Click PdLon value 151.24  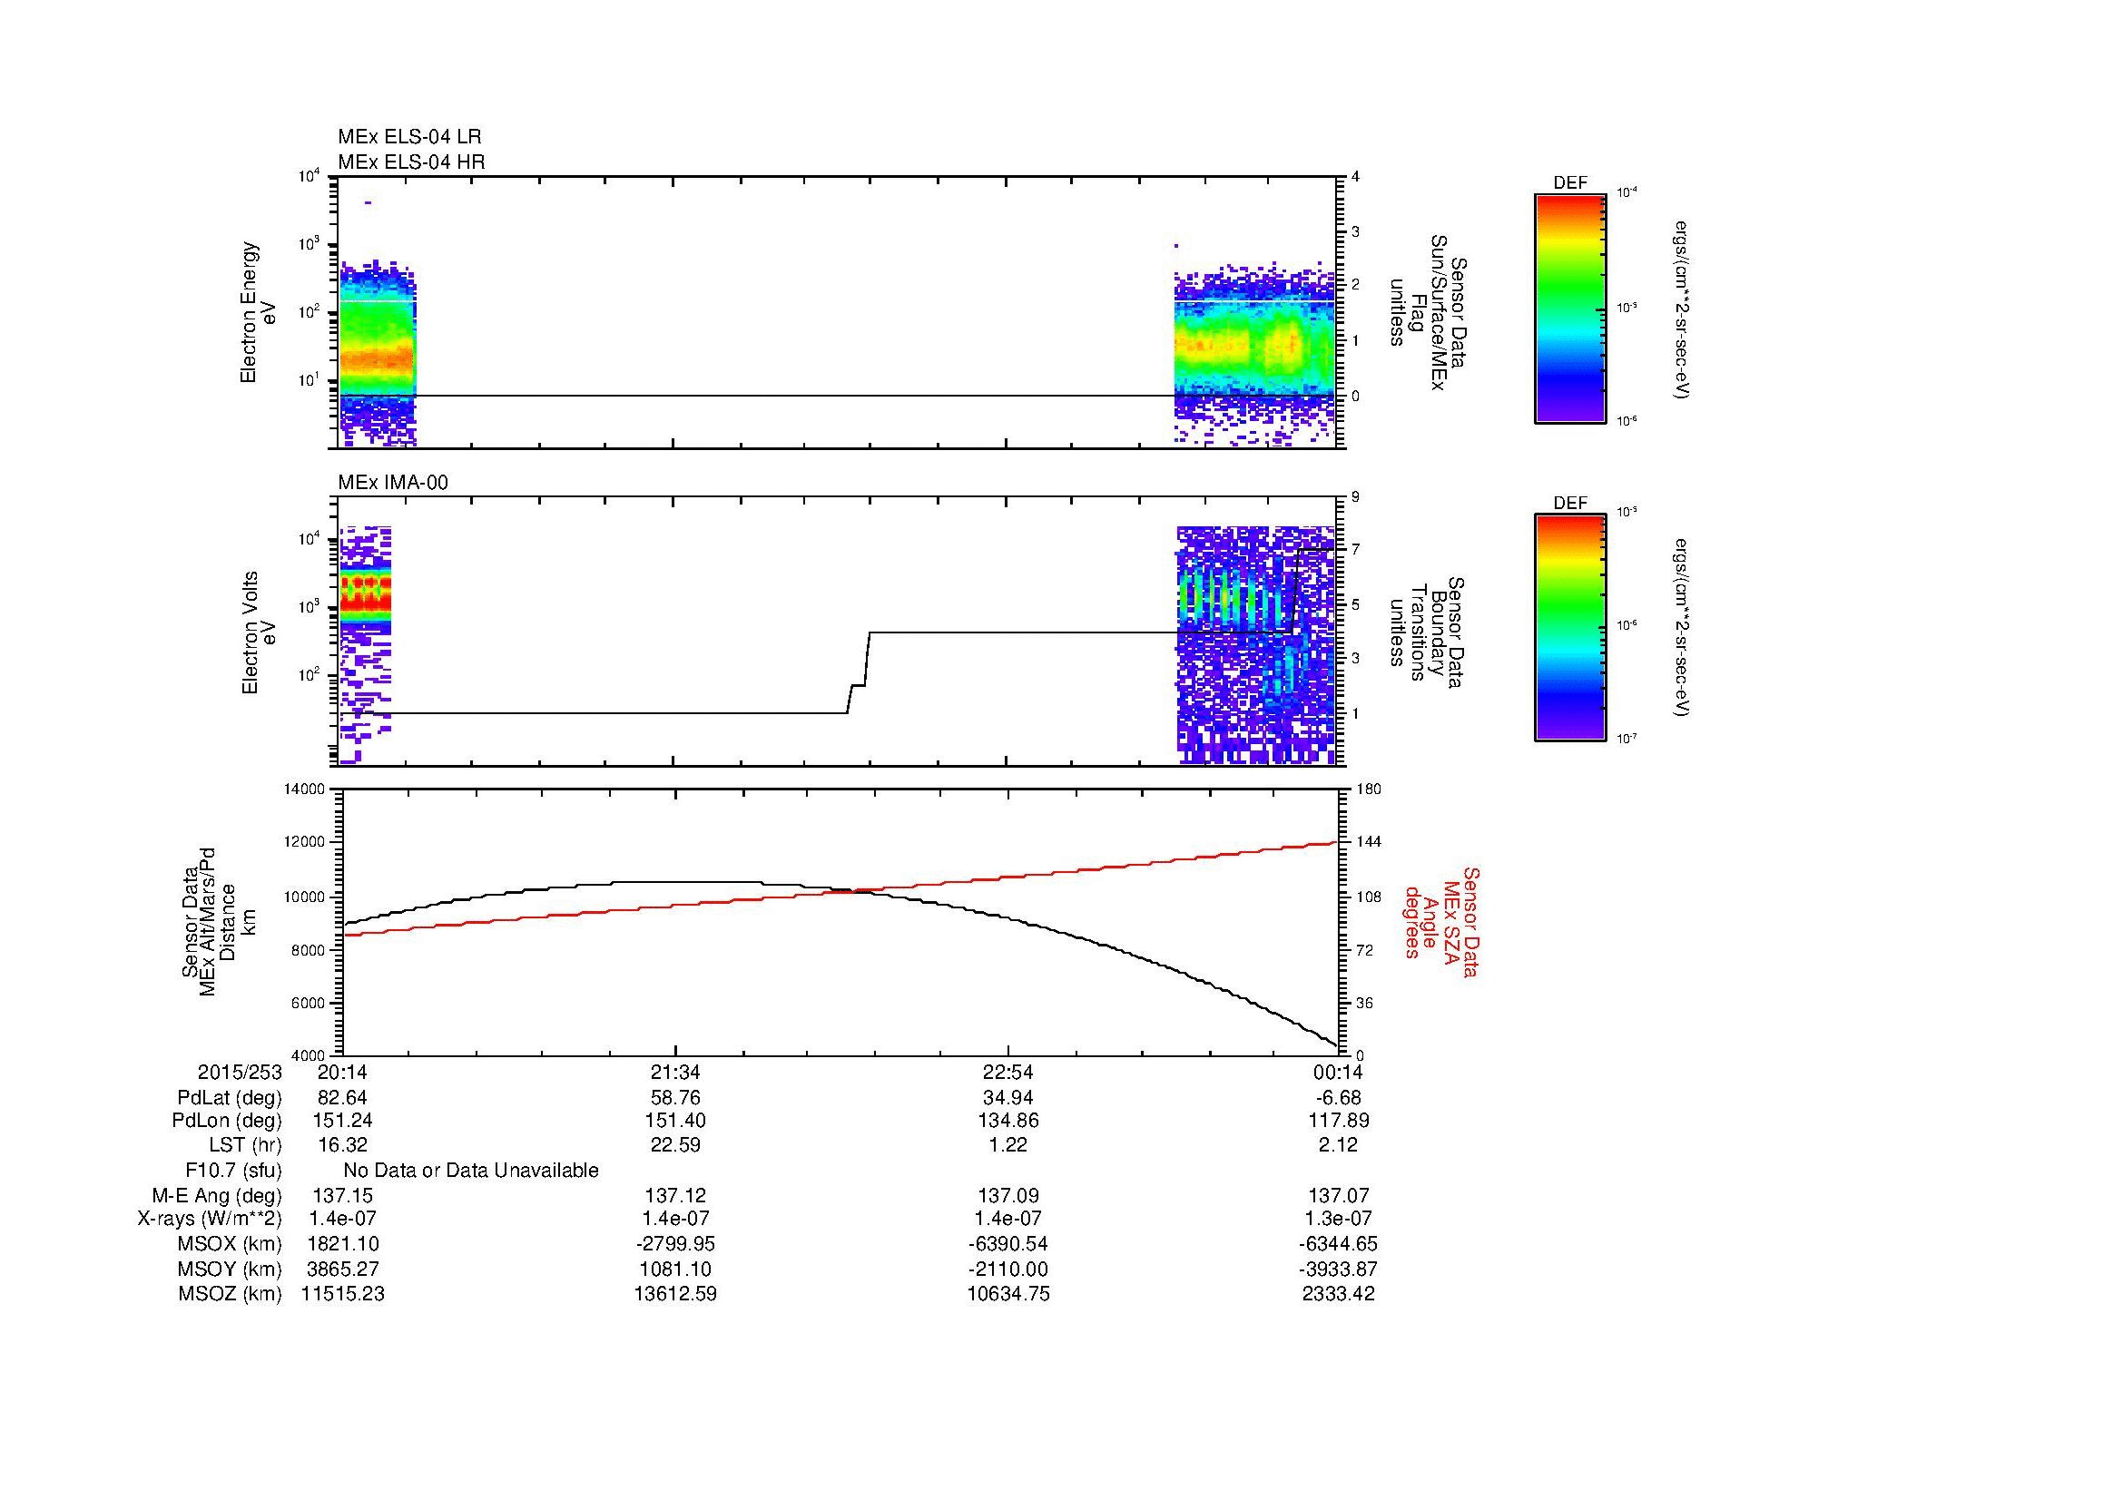(x=342, y=1121)
